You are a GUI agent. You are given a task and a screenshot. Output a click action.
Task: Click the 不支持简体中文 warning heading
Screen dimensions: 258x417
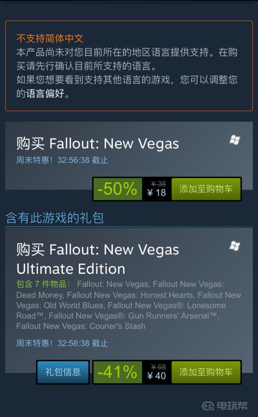[50, 39]
